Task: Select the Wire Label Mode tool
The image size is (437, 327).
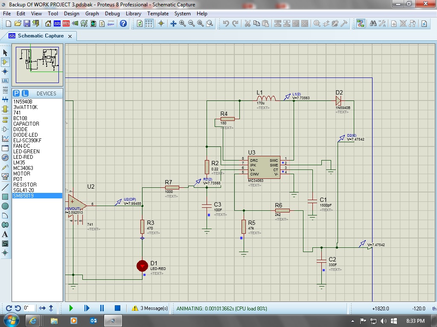Action: (x=4, y=81)
